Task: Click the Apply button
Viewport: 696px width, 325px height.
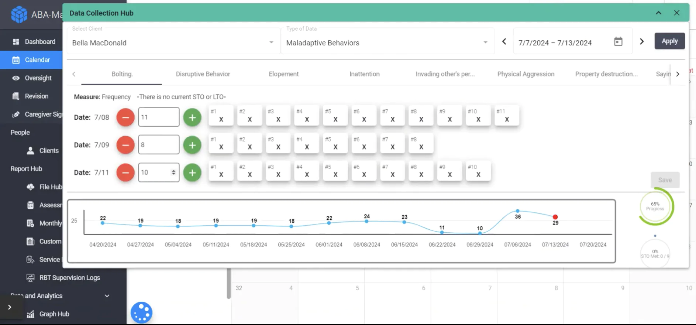Action: [669, 41]
